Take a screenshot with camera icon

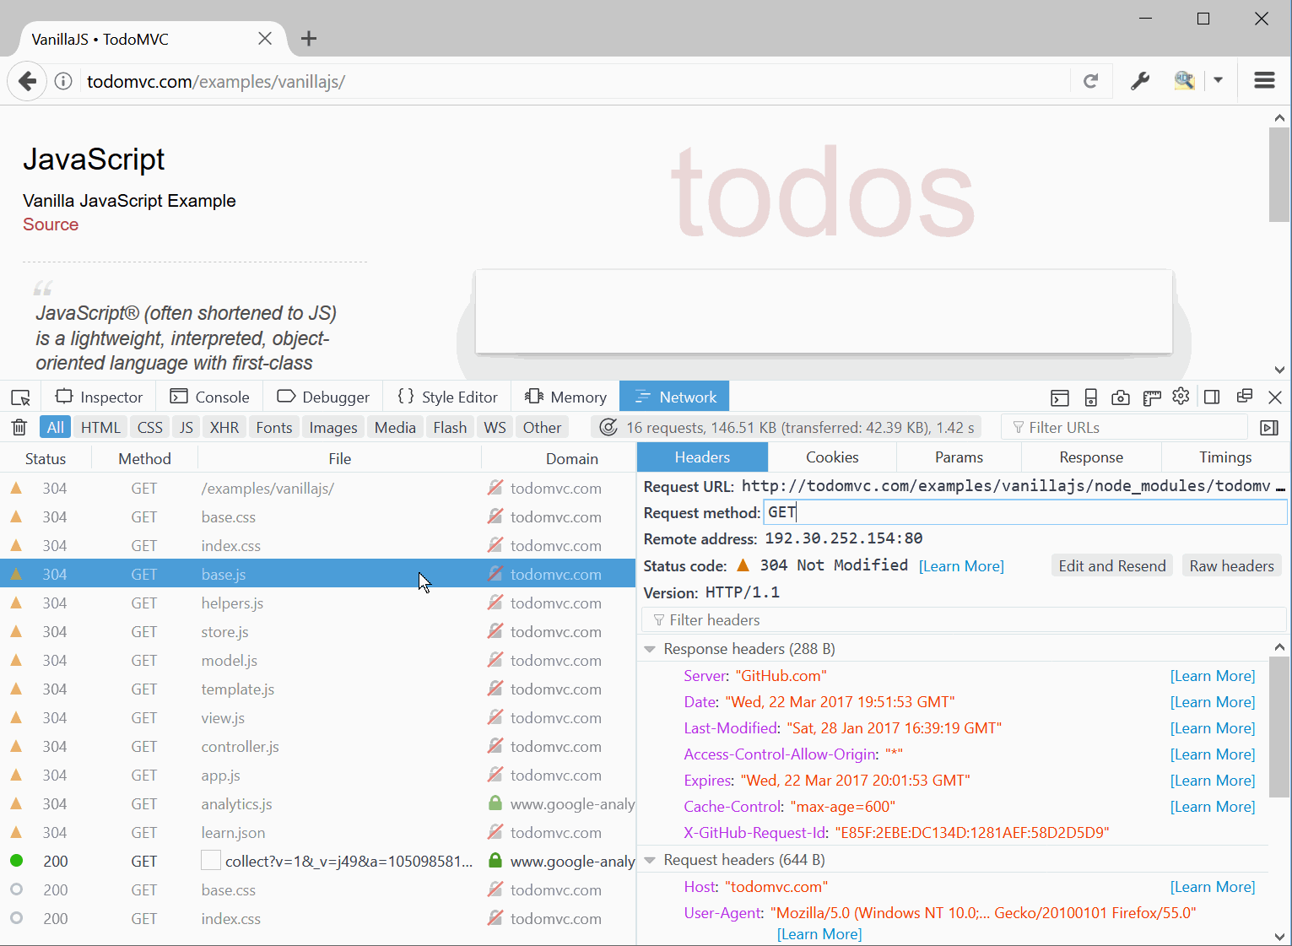click(1121, 397)
